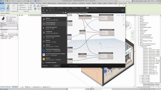
Task: Select the {3D} view tab
Action: pos(22,15)
